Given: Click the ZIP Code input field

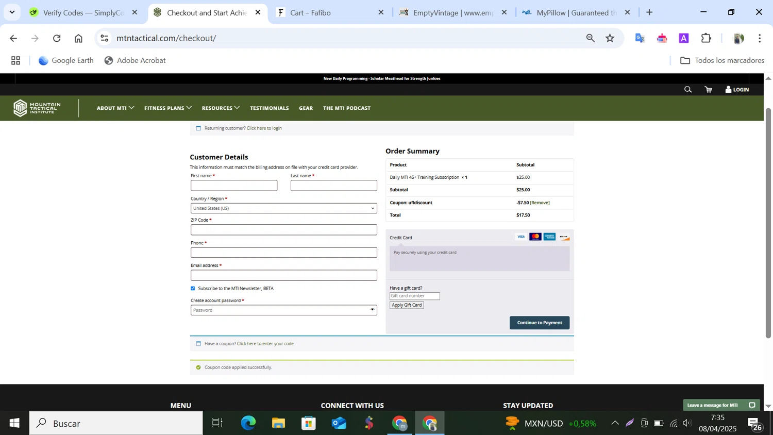Looking at the screenshot, I should 283,230.
